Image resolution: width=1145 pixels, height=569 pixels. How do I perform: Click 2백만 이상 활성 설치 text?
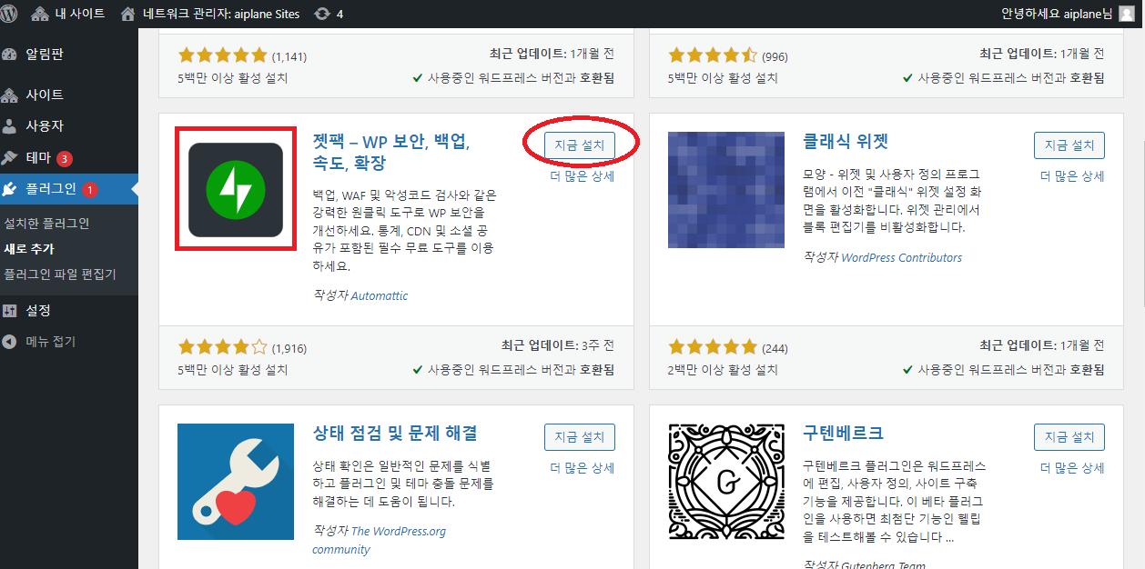[723, 370]
